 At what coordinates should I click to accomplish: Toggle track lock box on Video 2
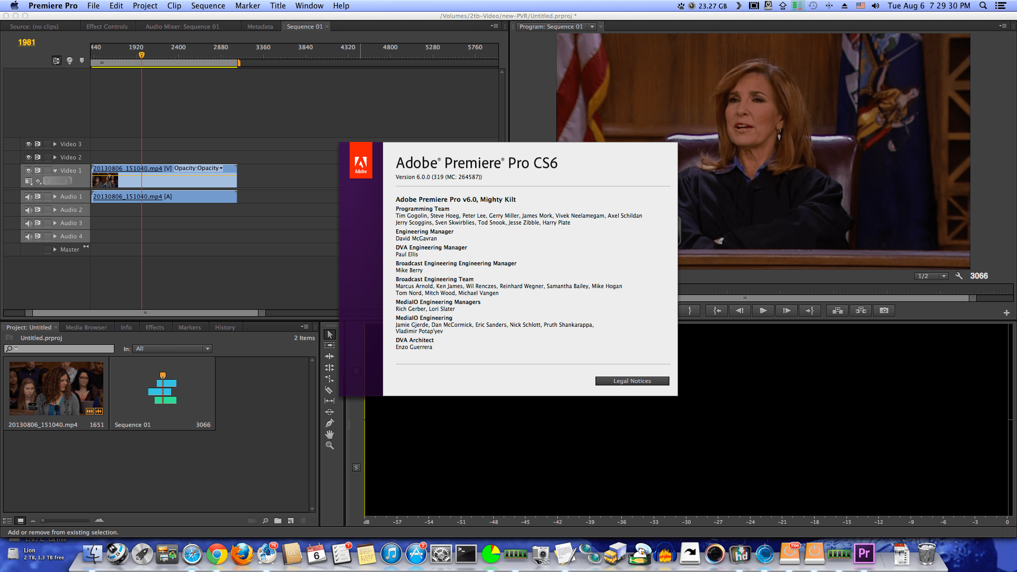click(47, 157)
